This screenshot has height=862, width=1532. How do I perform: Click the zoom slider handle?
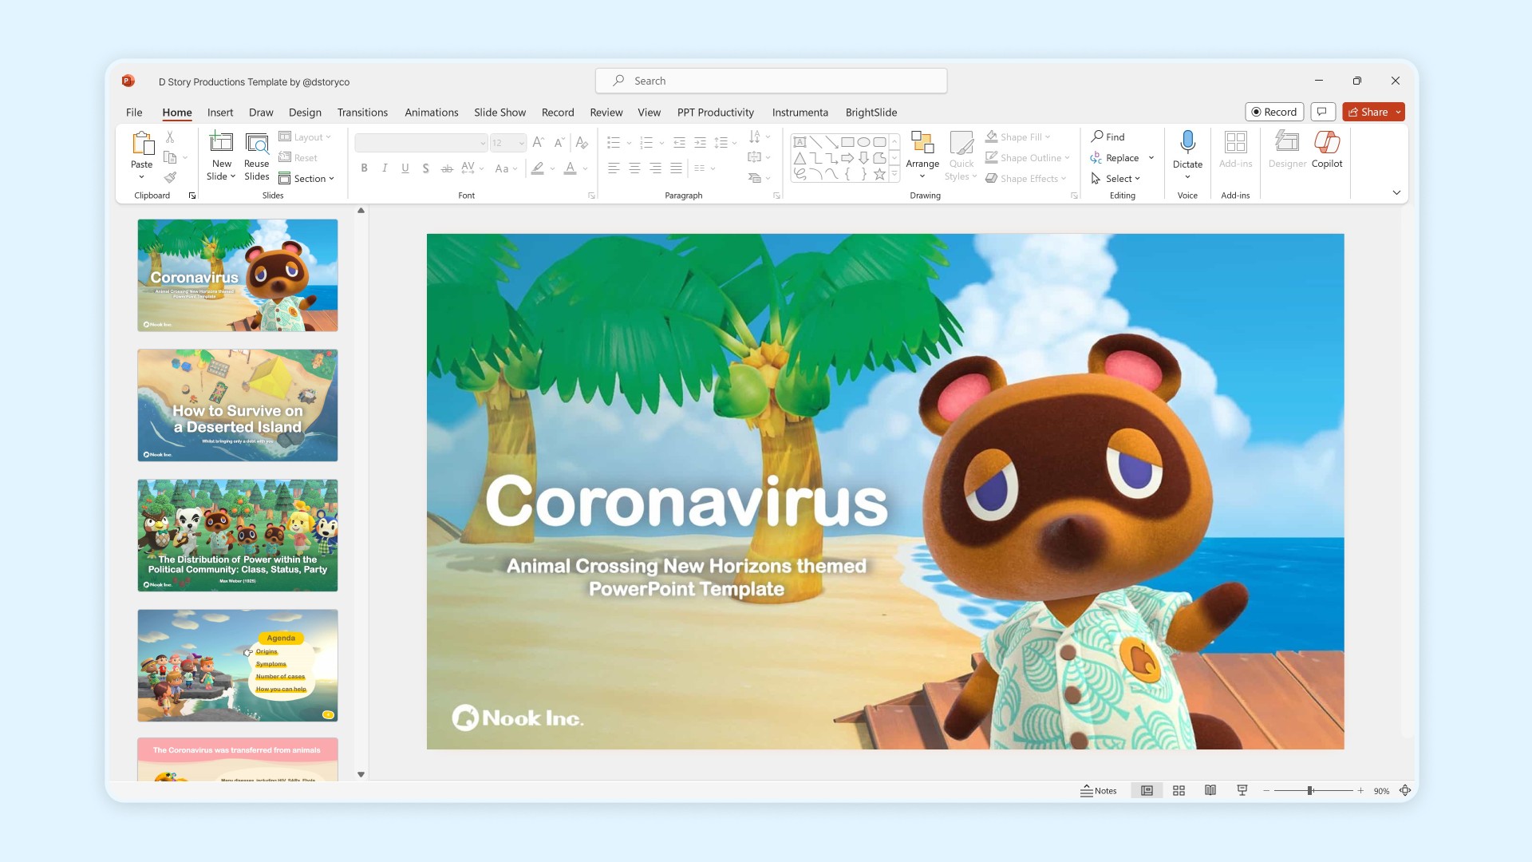[x=1309, y=790]
